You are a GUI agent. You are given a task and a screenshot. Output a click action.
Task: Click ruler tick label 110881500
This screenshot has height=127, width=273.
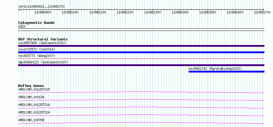point(208,12)
